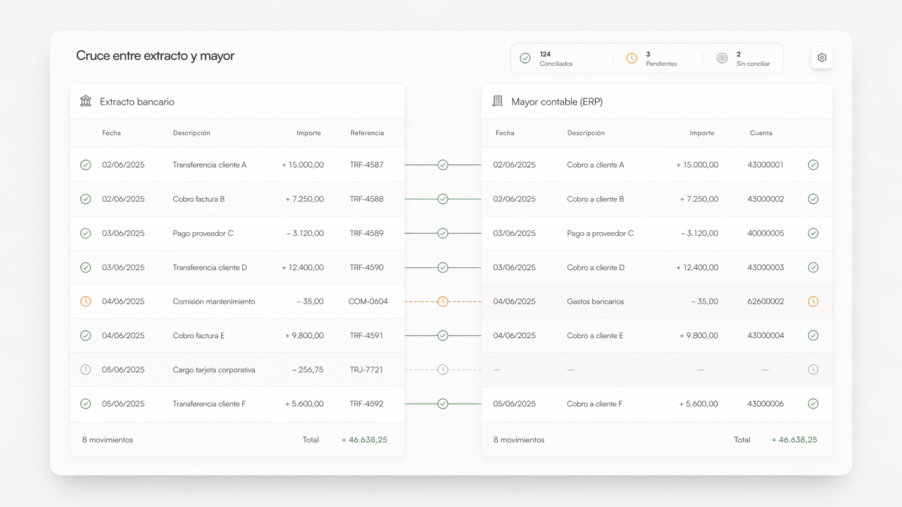Click grey unmatched connector clock for TRJ-7721
The height and width of the screenshot is (507, 902).
click(442, 370)
